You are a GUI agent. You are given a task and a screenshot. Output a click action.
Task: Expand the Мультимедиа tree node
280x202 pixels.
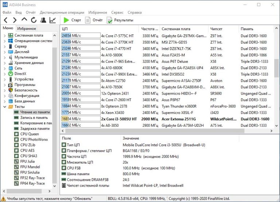5,57
